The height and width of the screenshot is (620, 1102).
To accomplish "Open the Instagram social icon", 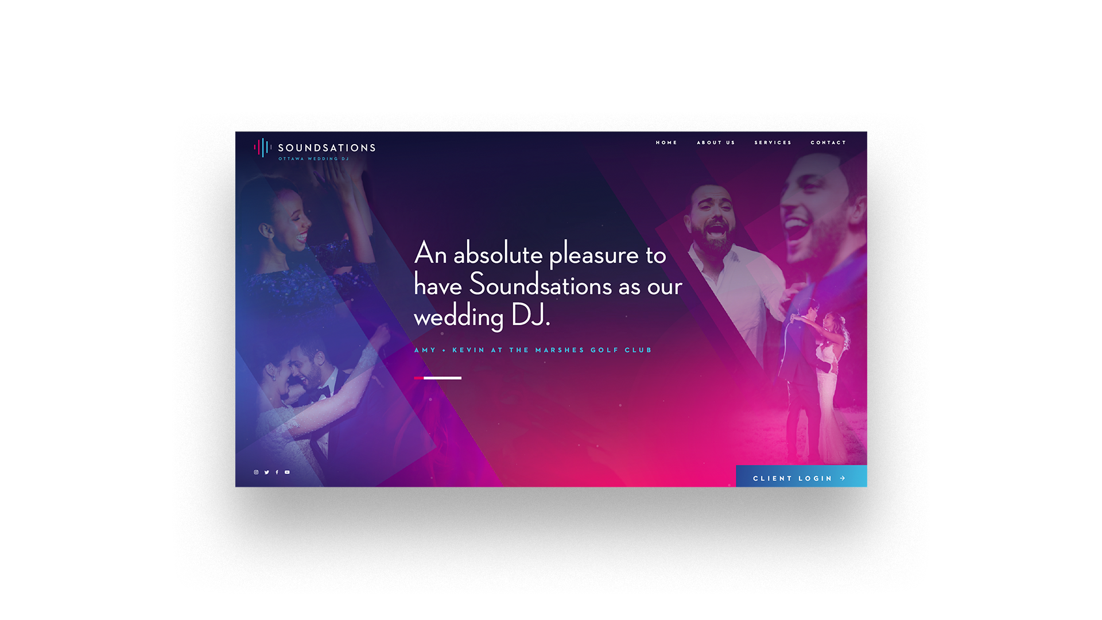I will tap(257, 472).
